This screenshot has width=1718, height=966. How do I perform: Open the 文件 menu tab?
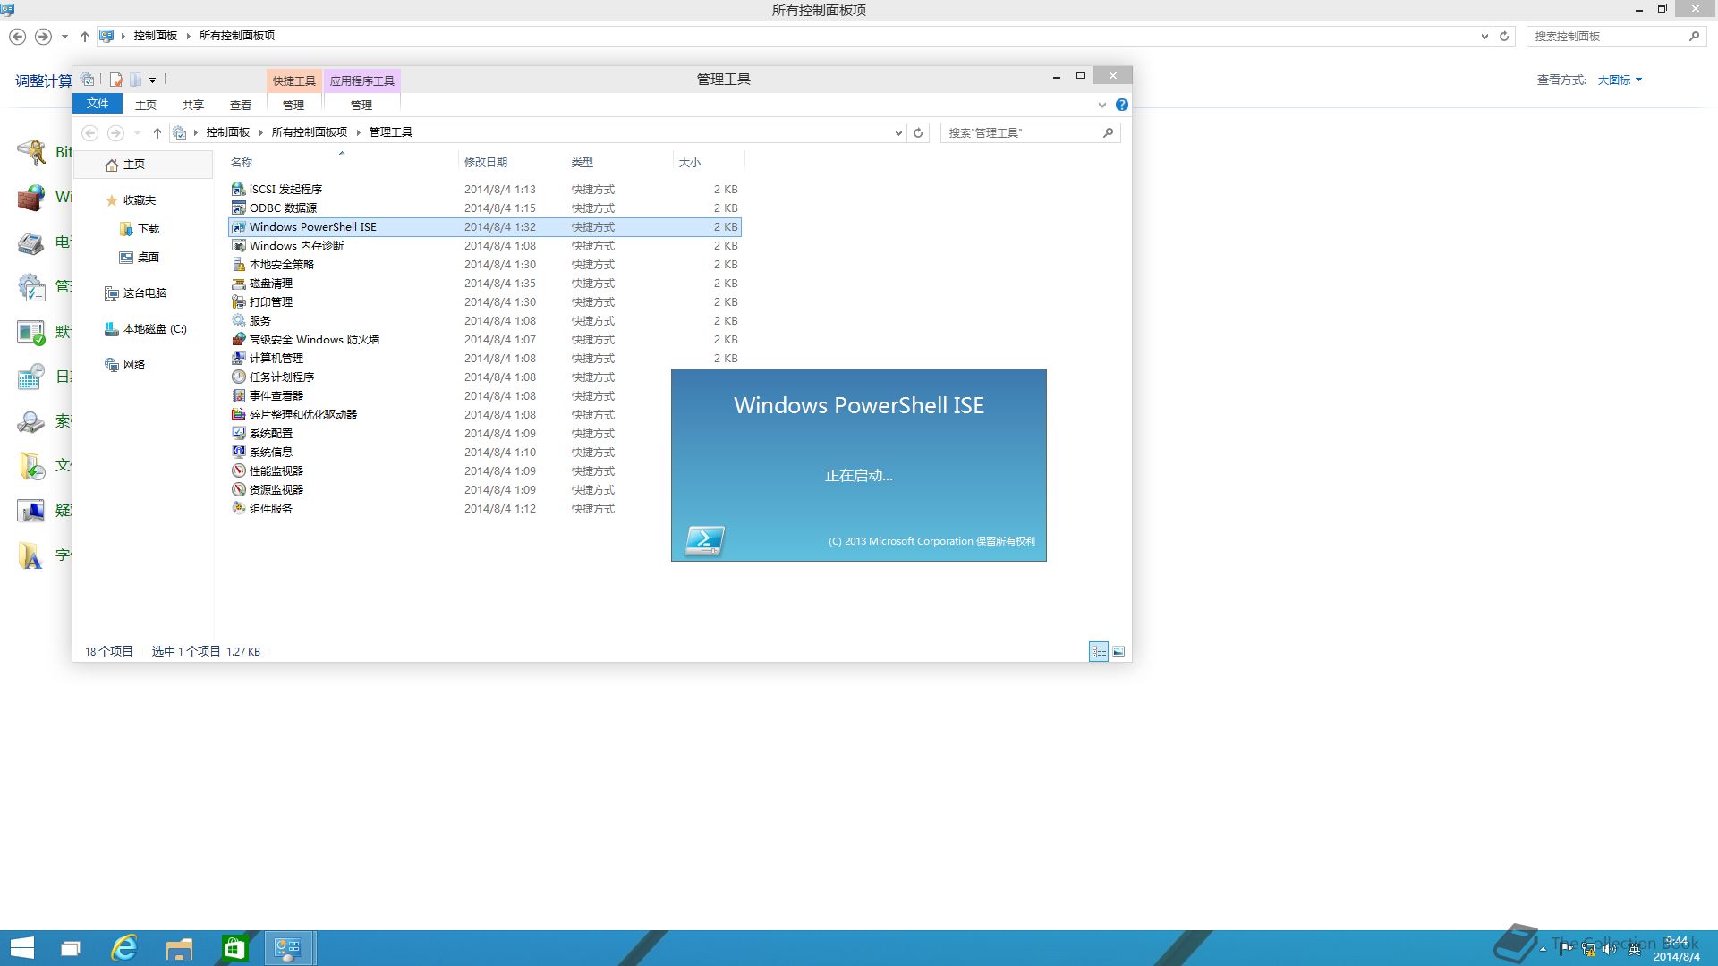point(98,104)
